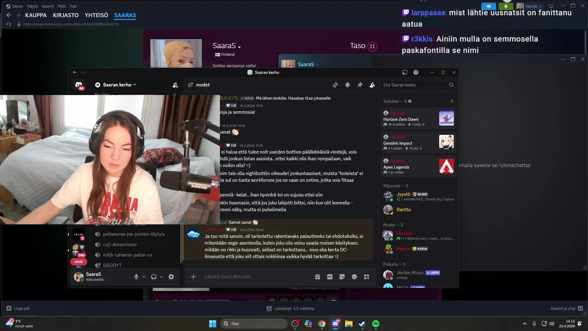Click the UUSI unread indicator in server list
588x331 pixels.
79,262
